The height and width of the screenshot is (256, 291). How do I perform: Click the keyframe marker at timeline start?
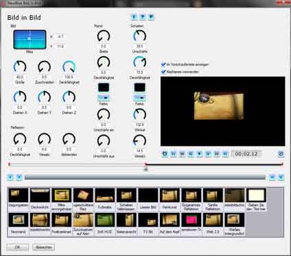(9, 164)
